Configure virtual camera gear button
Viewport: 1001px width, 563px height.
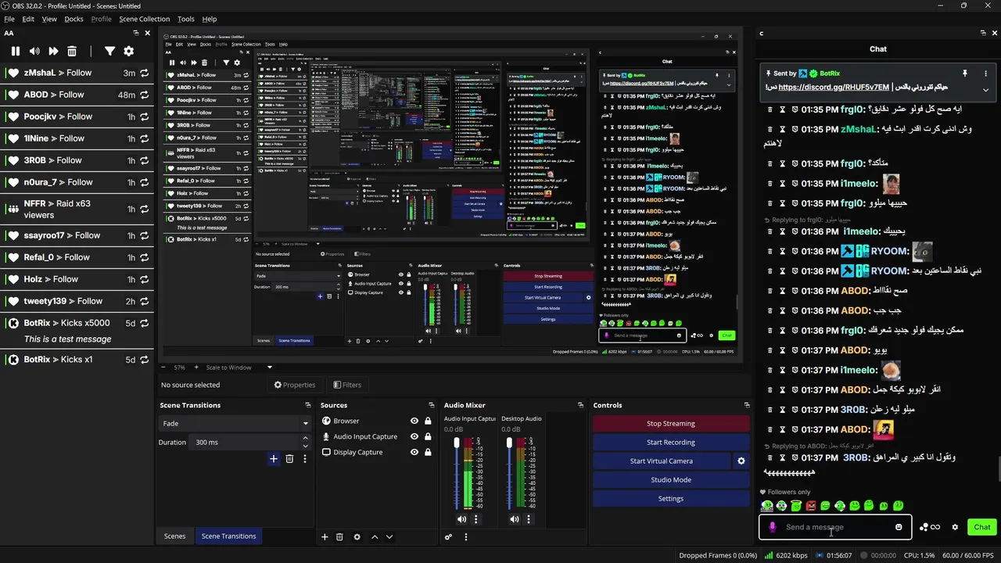[741, 461]
